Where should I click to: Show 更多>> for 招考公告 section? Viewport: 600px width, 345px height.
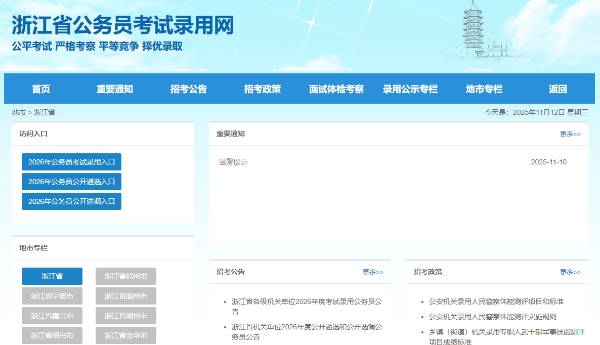pyautogui.click(x=373, y=272)
